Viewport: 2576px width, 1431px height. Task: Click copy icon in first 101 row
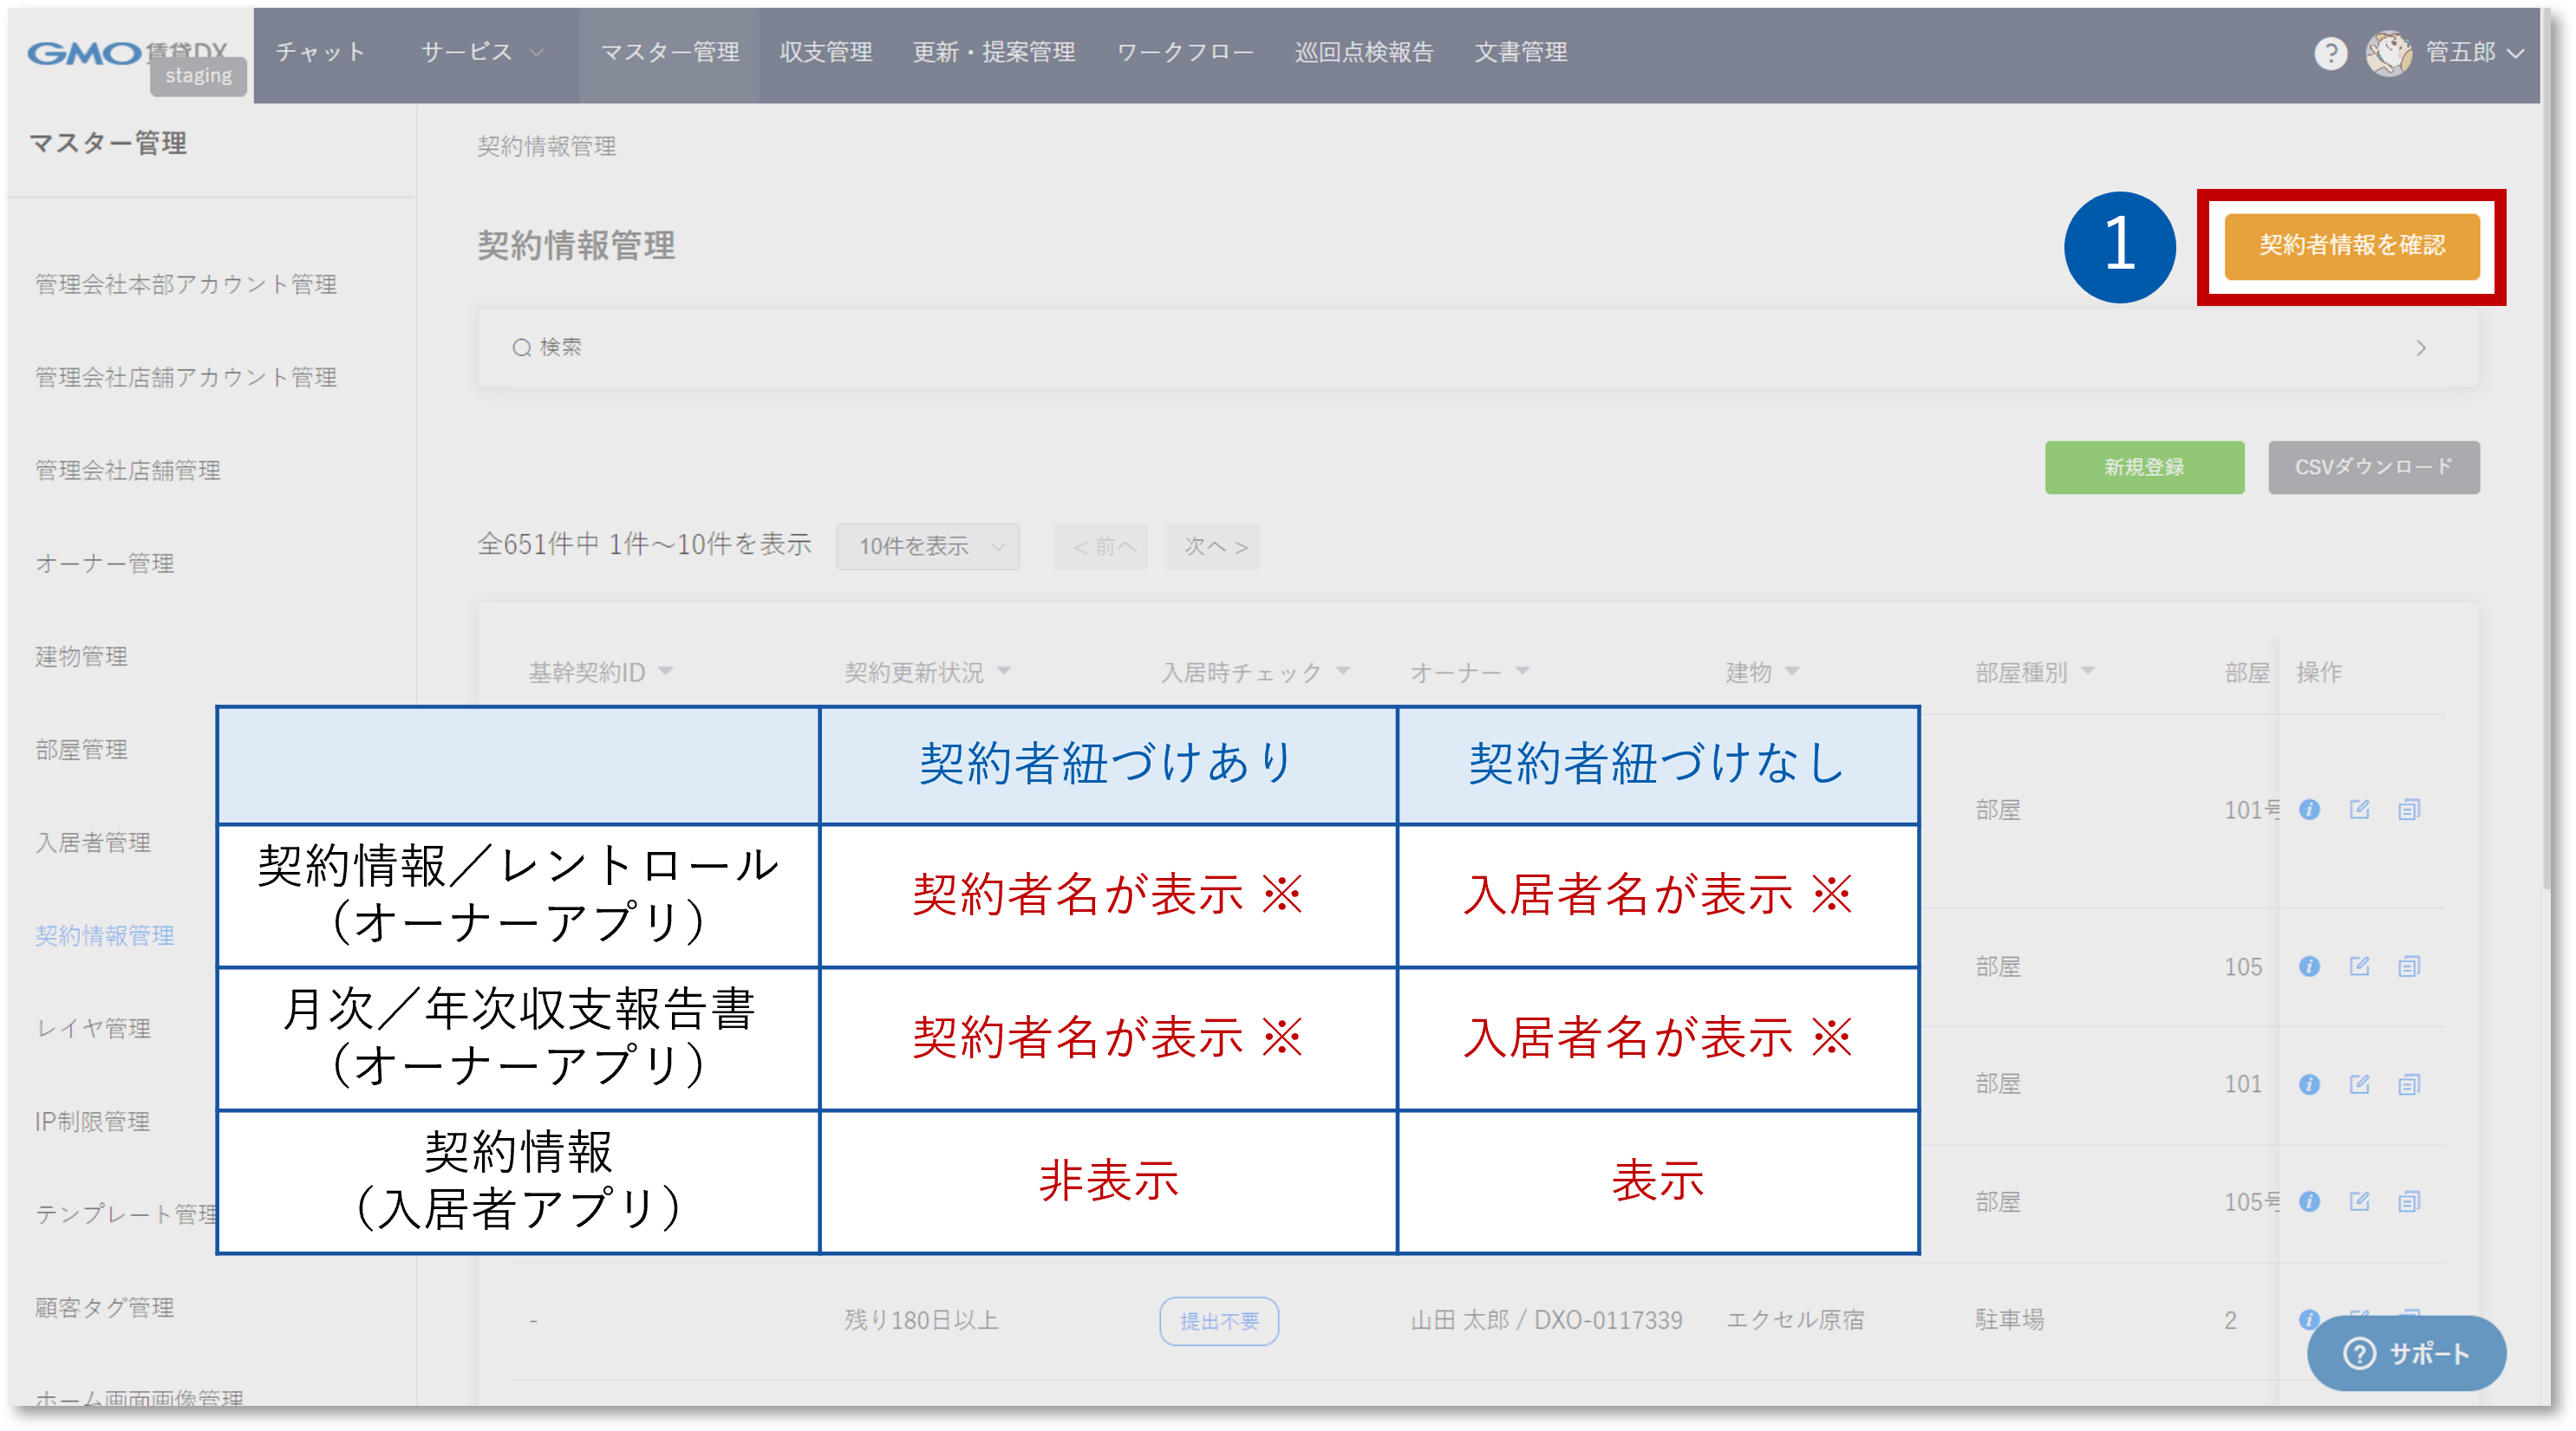click(2409, 809)
